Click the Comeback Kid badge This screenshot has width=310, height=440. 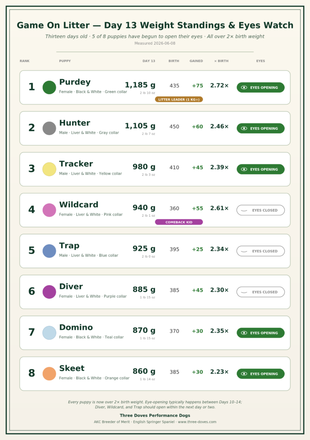pos(179,222)
